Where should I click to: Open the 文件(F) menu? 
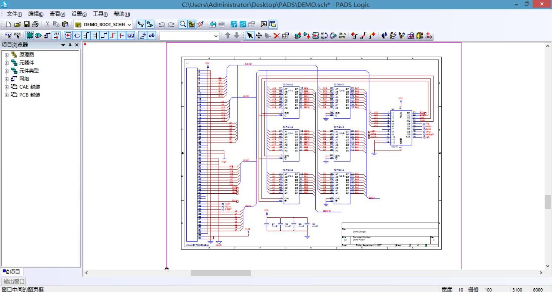pos(14,14)
